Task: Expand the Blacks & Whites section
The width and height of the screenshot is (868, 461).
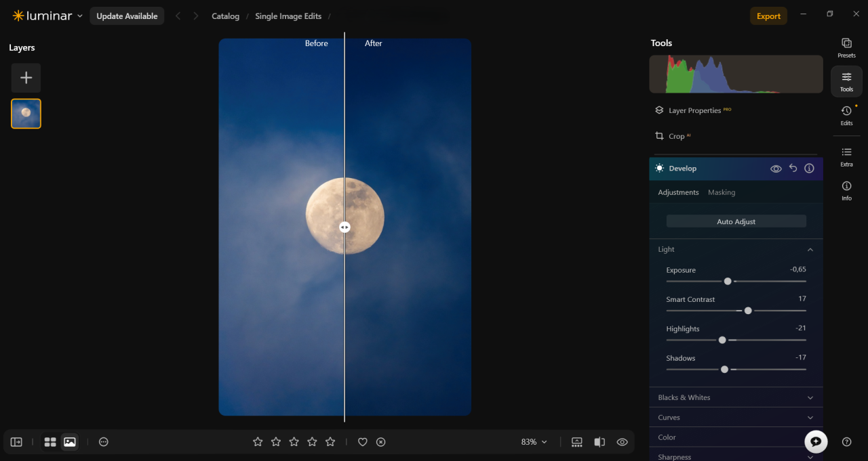Action: point(736,397)
